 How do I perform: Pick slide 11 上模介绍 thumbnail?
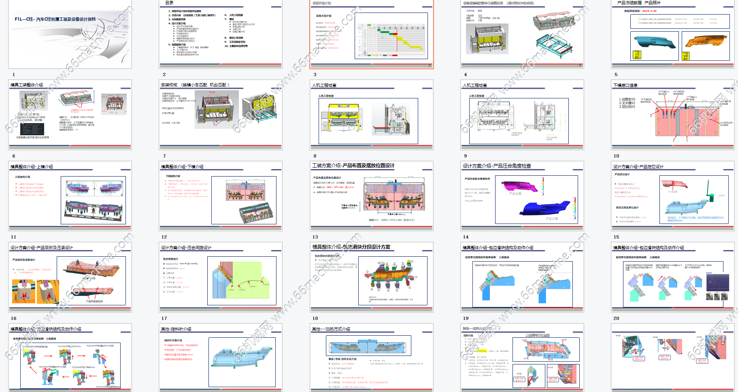click(x=70, y=196)
